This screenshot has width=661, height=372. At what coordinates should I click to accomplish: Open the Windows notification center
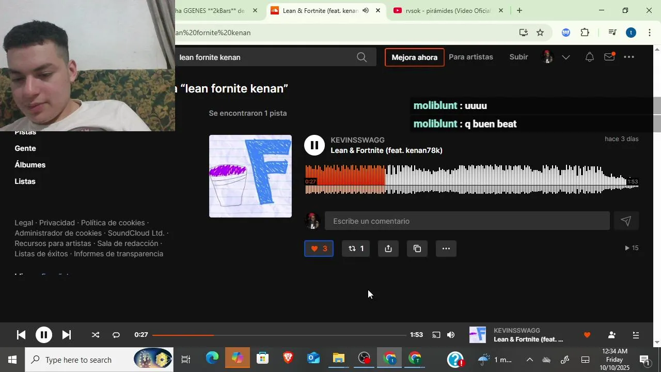pyautogui.click(x=644, y=360)
